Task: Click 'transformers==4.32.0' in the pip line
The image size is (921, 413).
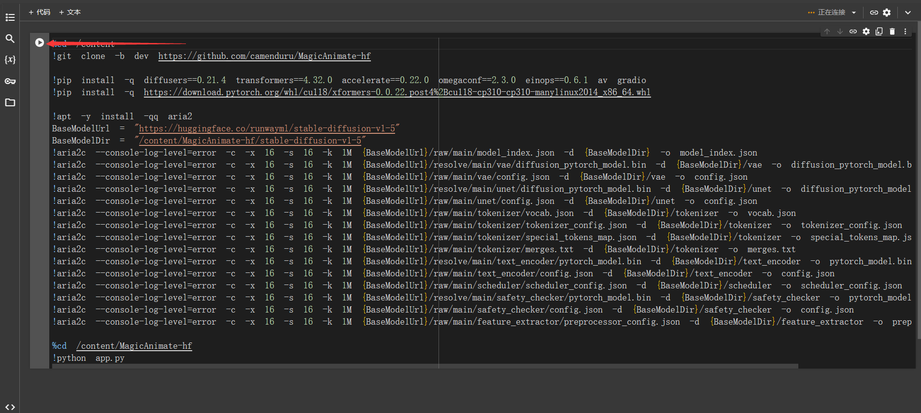Action: [284, 80]
